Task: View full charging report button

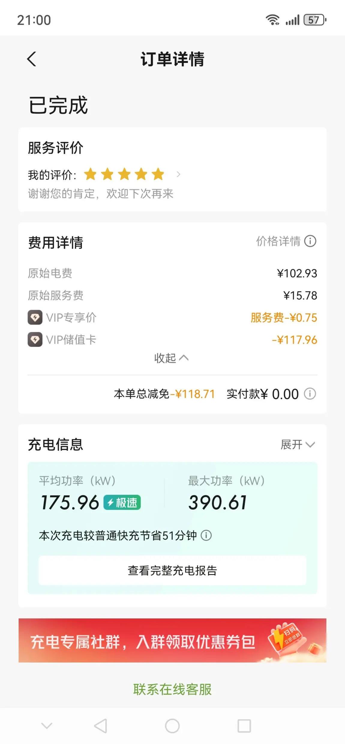Action: click(x=172, y=570)
